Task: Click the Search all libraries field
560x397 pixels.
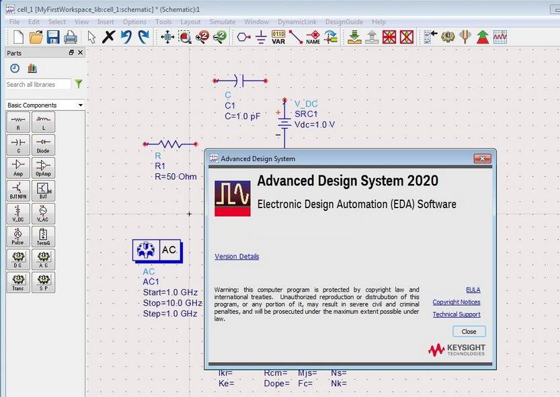Action: pos(38,84)
